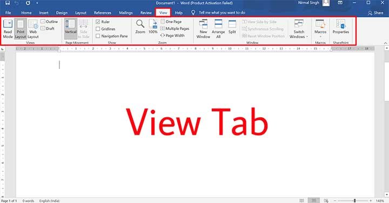Click View Side by Side
389x203 pixels.
point(259,22)
